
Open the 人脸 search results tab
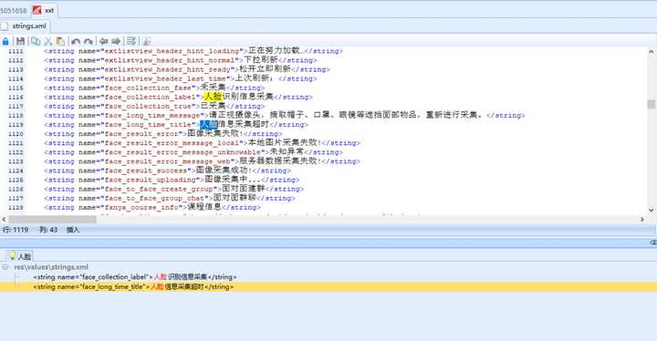20,256
